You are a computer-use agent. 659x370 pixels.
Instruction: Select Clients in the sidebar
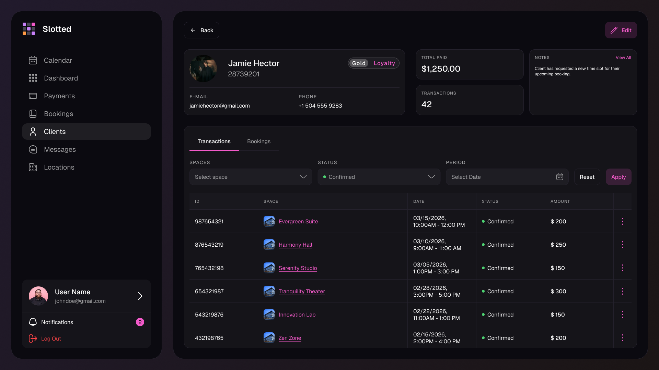[86, 132]
